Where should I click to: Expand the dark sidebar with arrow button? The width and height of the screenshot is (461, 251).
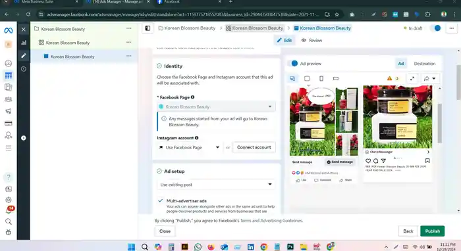tap(24, 138)
